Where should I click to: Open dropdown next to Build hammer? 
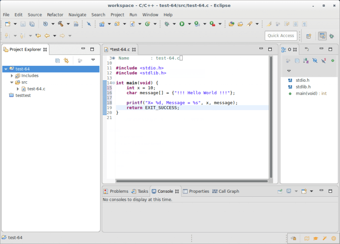pyautogui.click(x=68, y=24)
